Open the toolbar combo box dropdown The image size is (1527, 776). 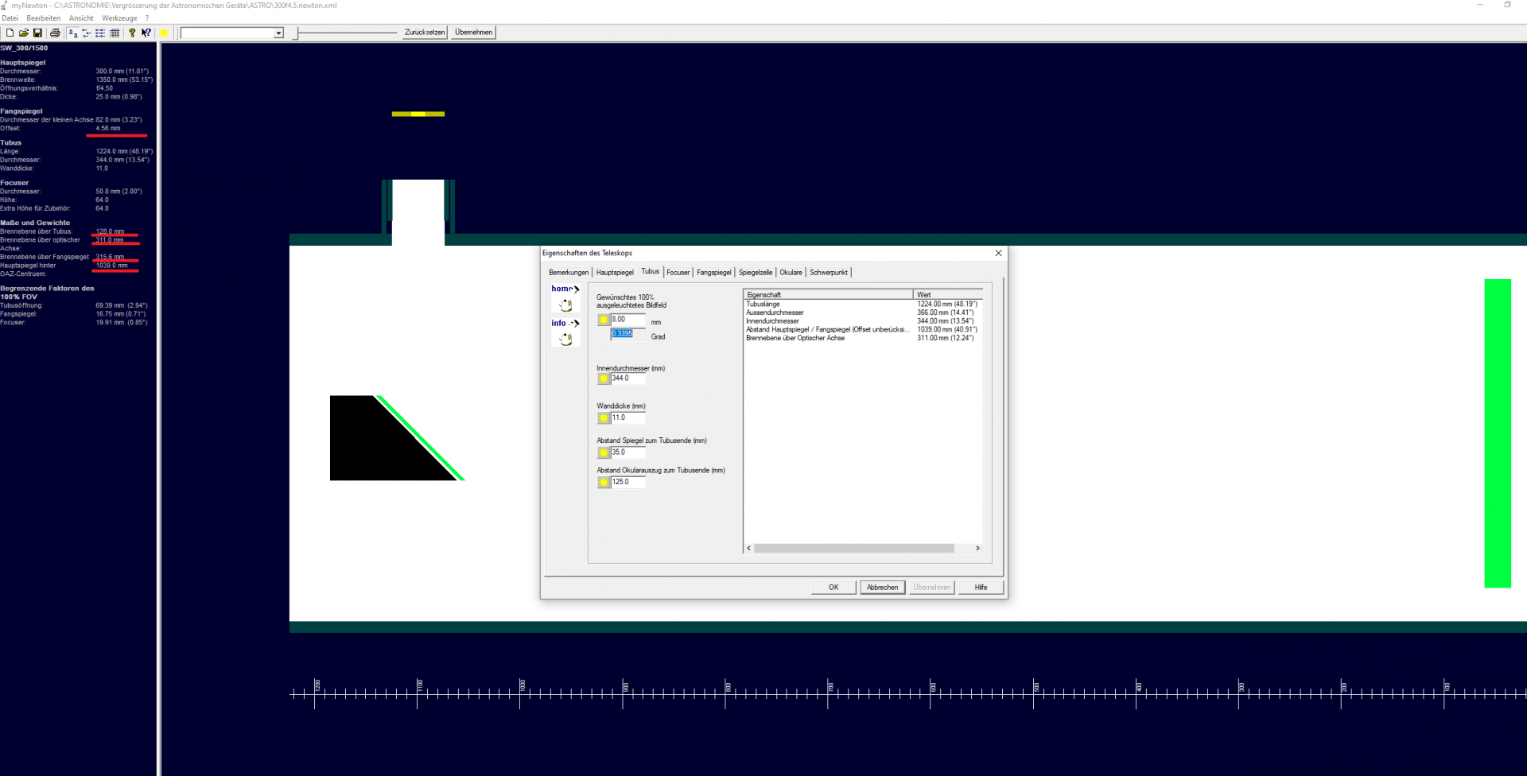(x=278, y=33)
